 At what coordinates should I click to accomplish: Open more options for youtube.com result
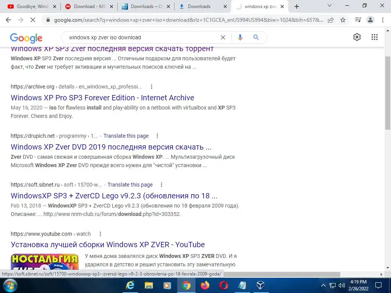(x=100, y=234)
